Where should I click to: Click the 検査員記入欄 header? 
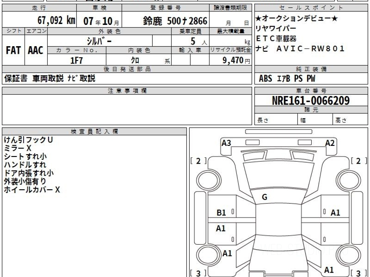point(94,131)
